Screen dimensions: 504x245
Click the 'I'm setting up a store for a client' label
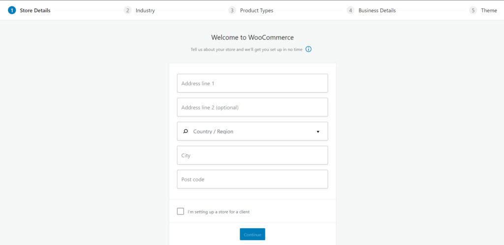pos(219,212)
